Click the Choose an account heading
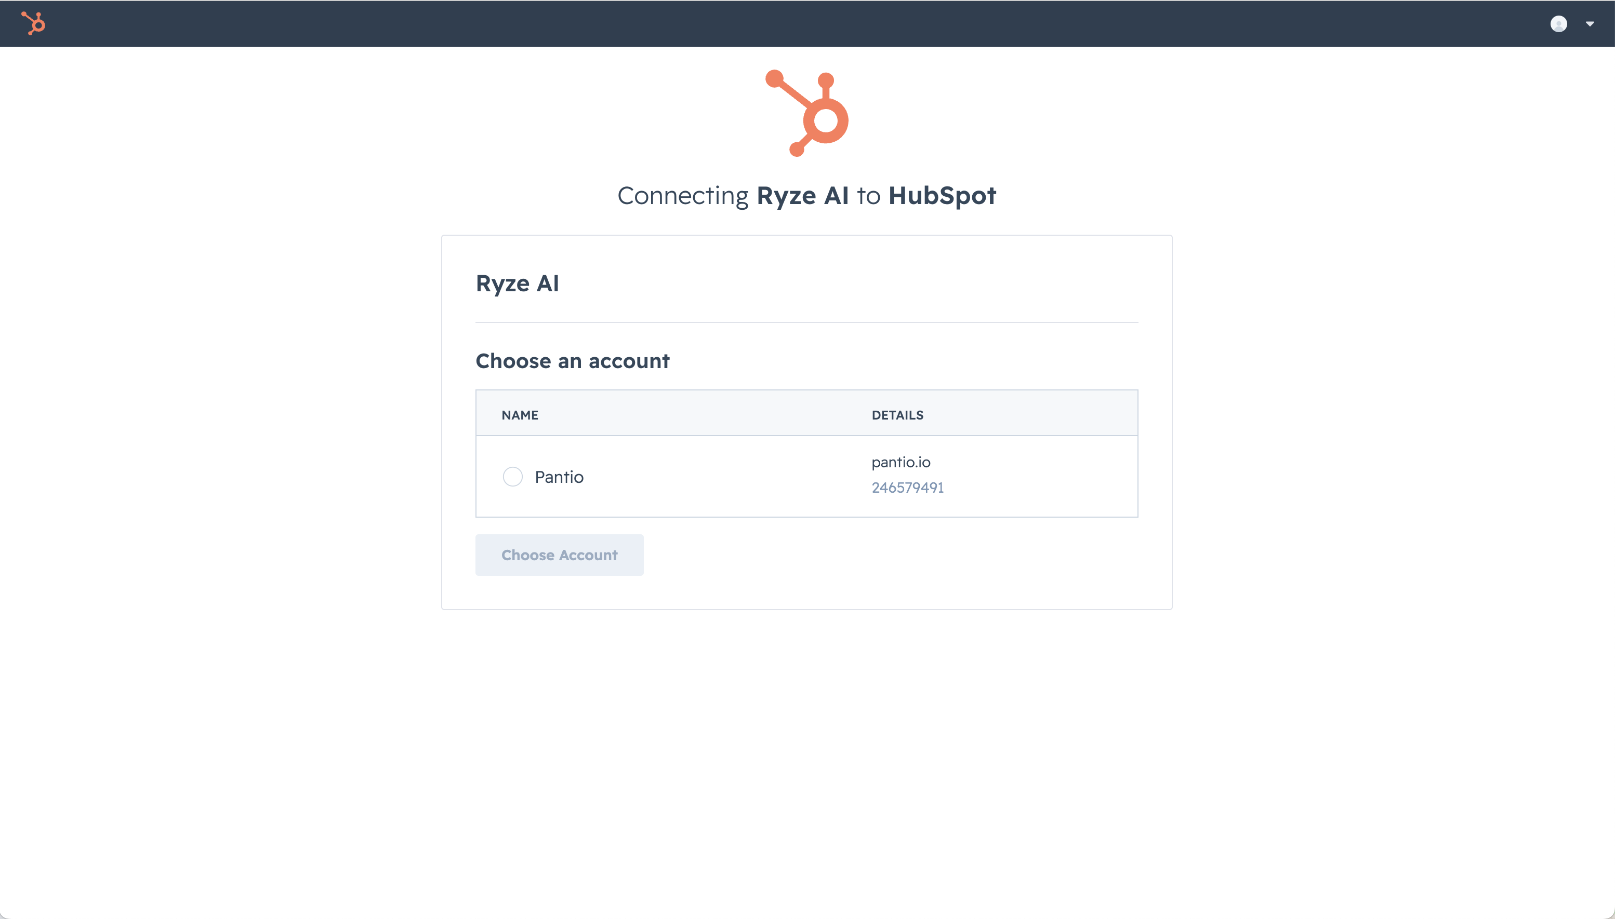This screenshot has height=919, width=1615. tap(572, 361)
